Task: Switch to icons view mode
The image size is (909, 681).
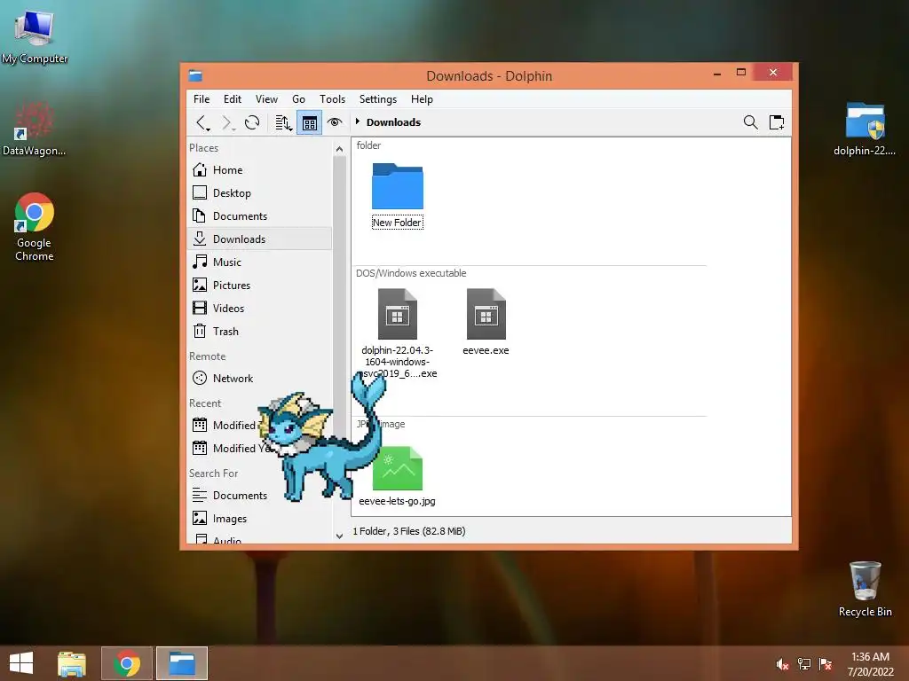Action: pos(309,122)
